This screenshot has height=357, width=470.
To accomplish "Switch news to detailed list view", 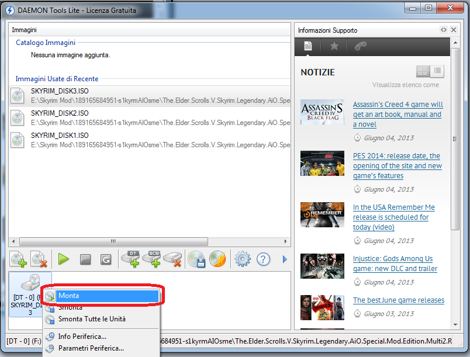I will tap(423, 71).
